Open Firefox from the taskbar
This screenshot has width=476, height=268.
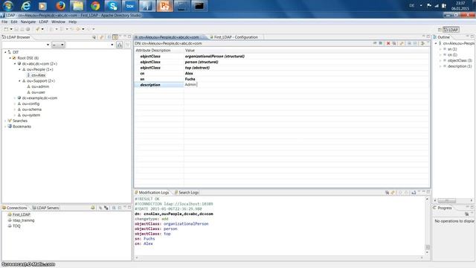point(60,6)
